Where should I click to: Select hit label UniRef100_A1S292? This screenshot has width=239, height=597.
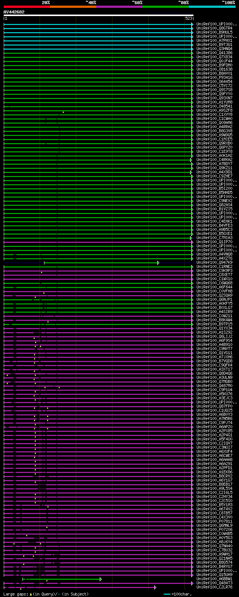point(214,332)
